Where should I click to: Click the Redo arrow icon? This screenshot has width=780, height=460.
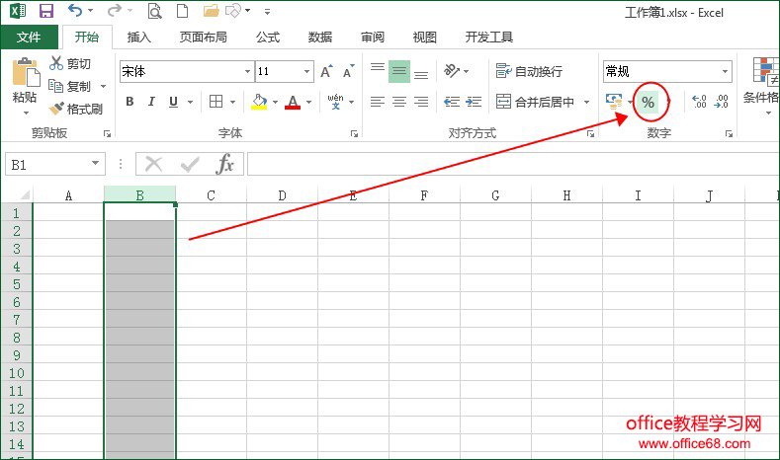tap(115, 11)
